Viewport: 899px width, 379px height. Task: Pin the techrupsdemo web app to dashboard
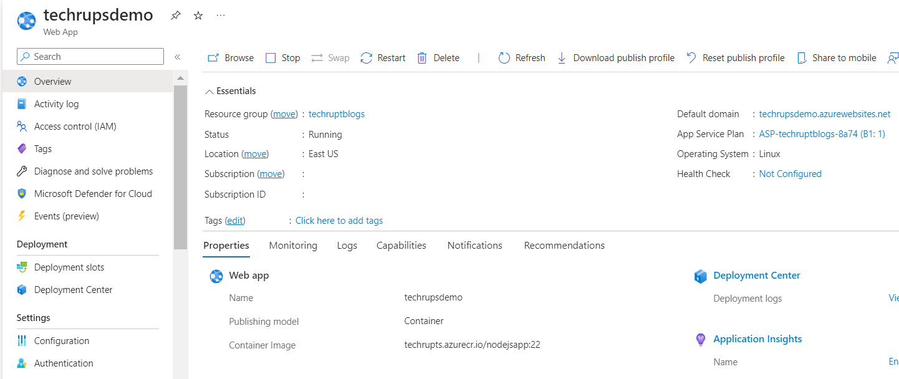[176, 16]
